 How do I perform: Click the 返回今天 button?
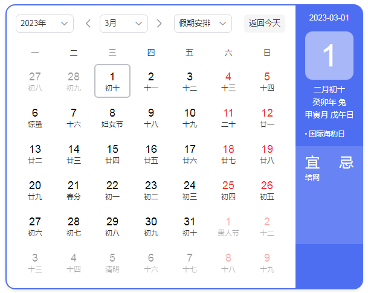(265, 24)
